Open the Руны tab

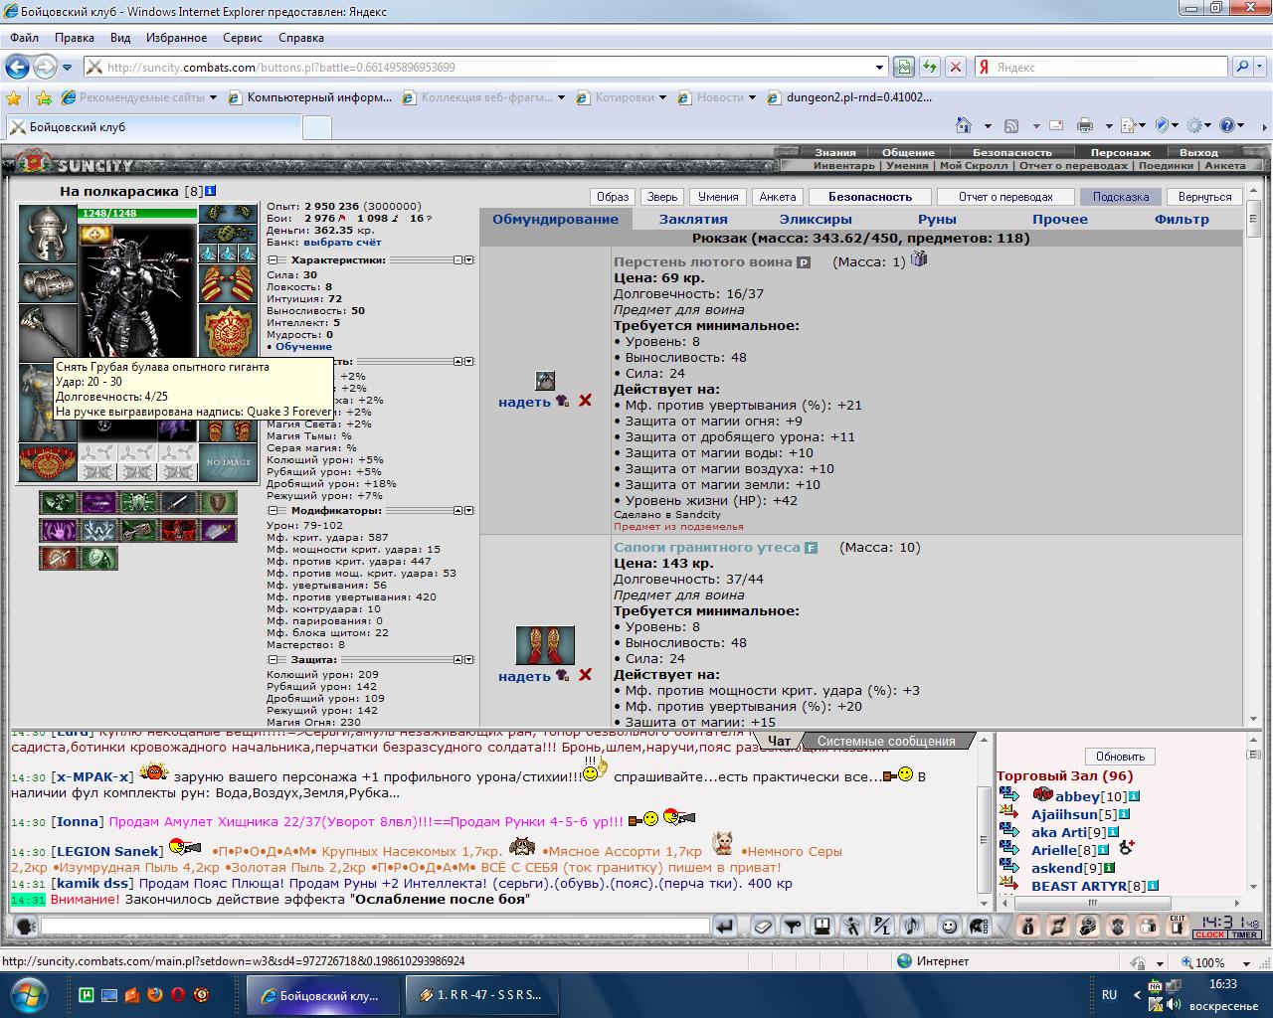point(937,220)
